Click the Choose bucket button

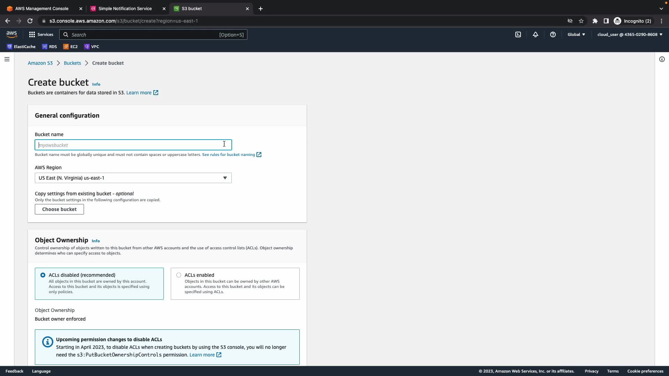59,209
